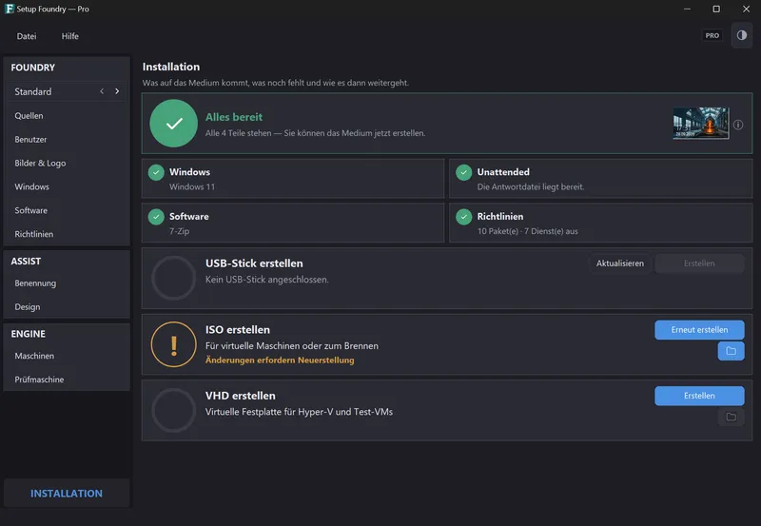Image resolution: width=761 pixels, height=526 pixels.
Task: Click the ENGINE section header
Action: point(29,334)
